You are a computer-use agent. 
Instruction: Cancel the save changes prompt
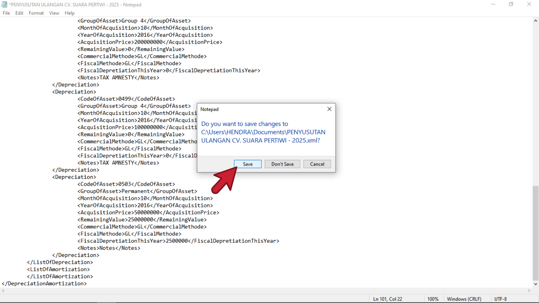[x=317, y=164]
